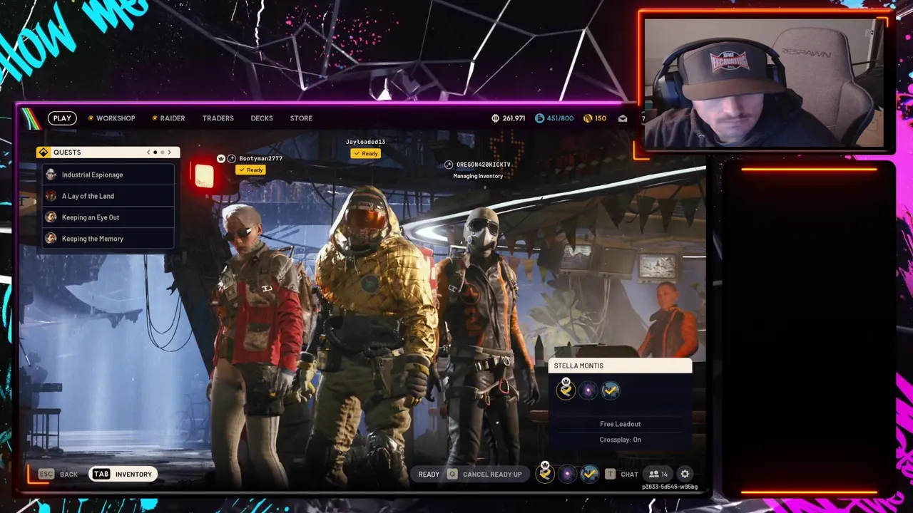Click the gold token icon beside 150
Screen dimensions: 913x513
(x=588, y=118)
